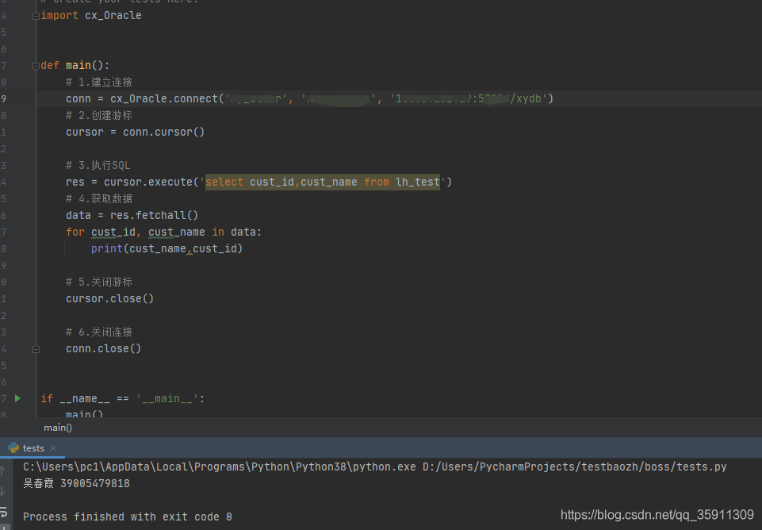Click the down arrow in the console toolbar
Screen dimensions: 762x530
[x=3, y=493]
